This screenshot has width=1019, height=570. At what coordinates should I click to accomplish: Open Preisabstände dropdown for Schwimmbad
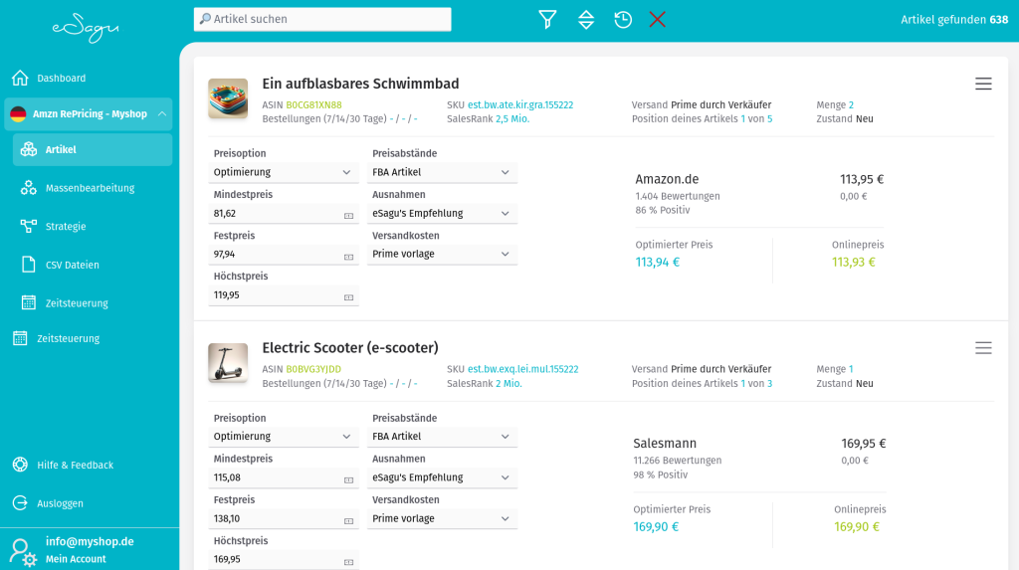point(442,172)
